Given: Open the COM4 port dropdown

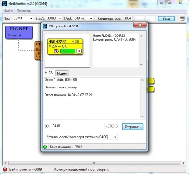Looking at the screenshot, I should click(23, 18).
